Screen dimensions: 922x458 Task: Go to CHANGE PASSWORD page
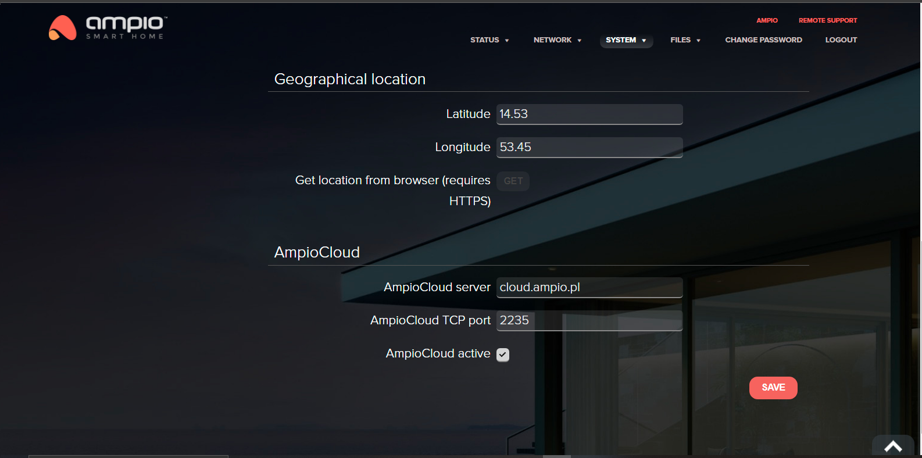pos(763,40)
